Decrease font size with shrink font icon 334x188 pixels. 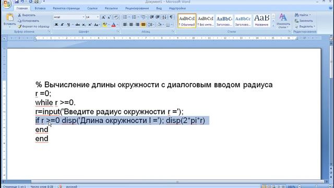109,17
